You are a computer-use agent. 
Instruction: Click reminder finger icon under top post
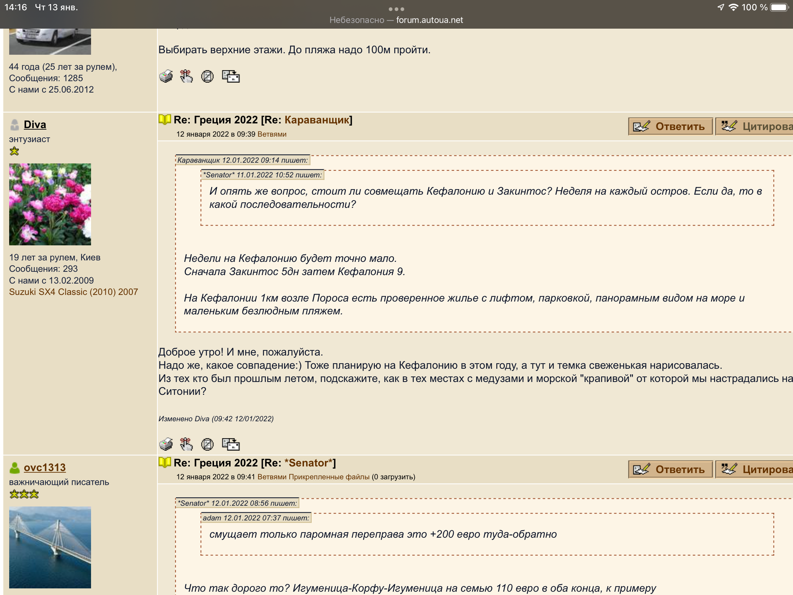click(186, 76)
